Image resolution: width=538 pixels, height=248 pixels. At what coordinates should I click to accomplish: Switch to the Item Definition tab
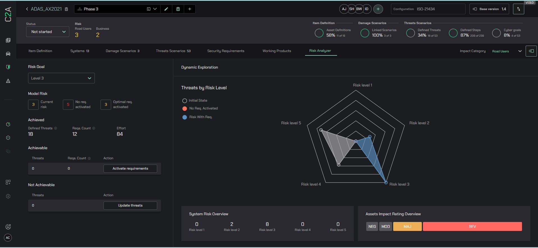click(40, 51)
